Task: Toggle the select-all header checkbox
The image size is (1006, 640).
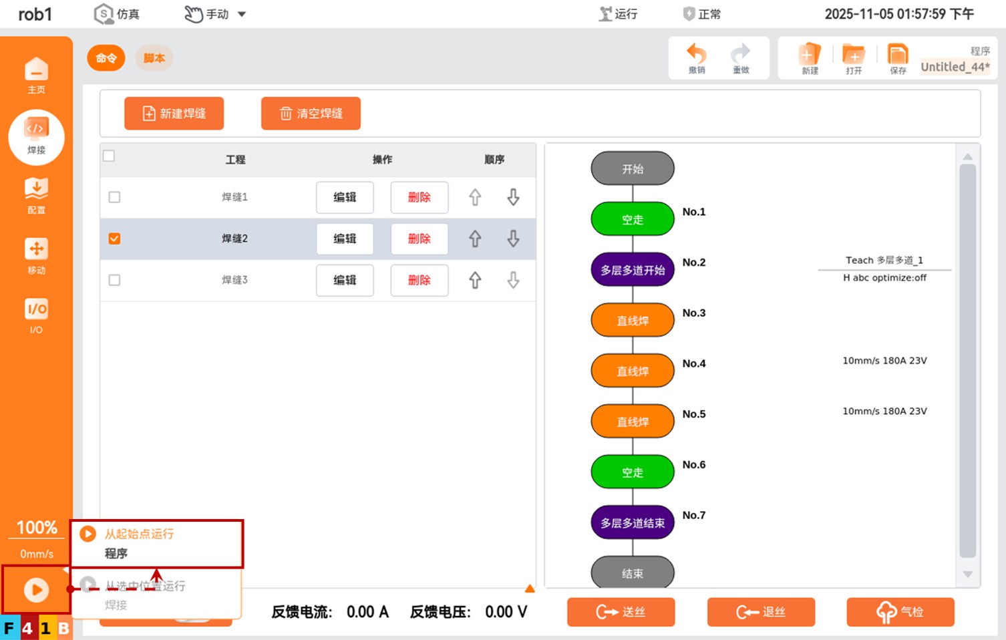Action: pos(109,156)
